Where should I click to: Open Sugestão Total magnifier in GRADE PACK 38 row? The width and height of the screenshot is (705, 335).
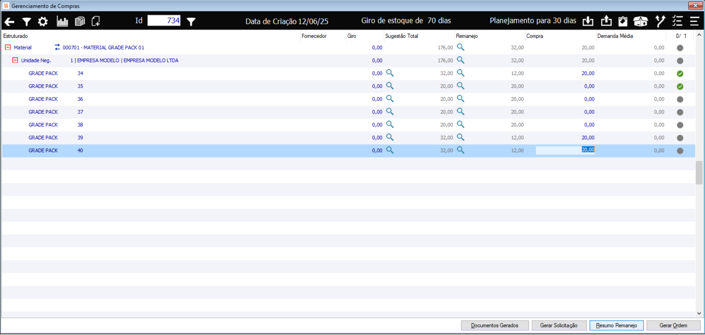pyautogui.click(x=460, y=124)
